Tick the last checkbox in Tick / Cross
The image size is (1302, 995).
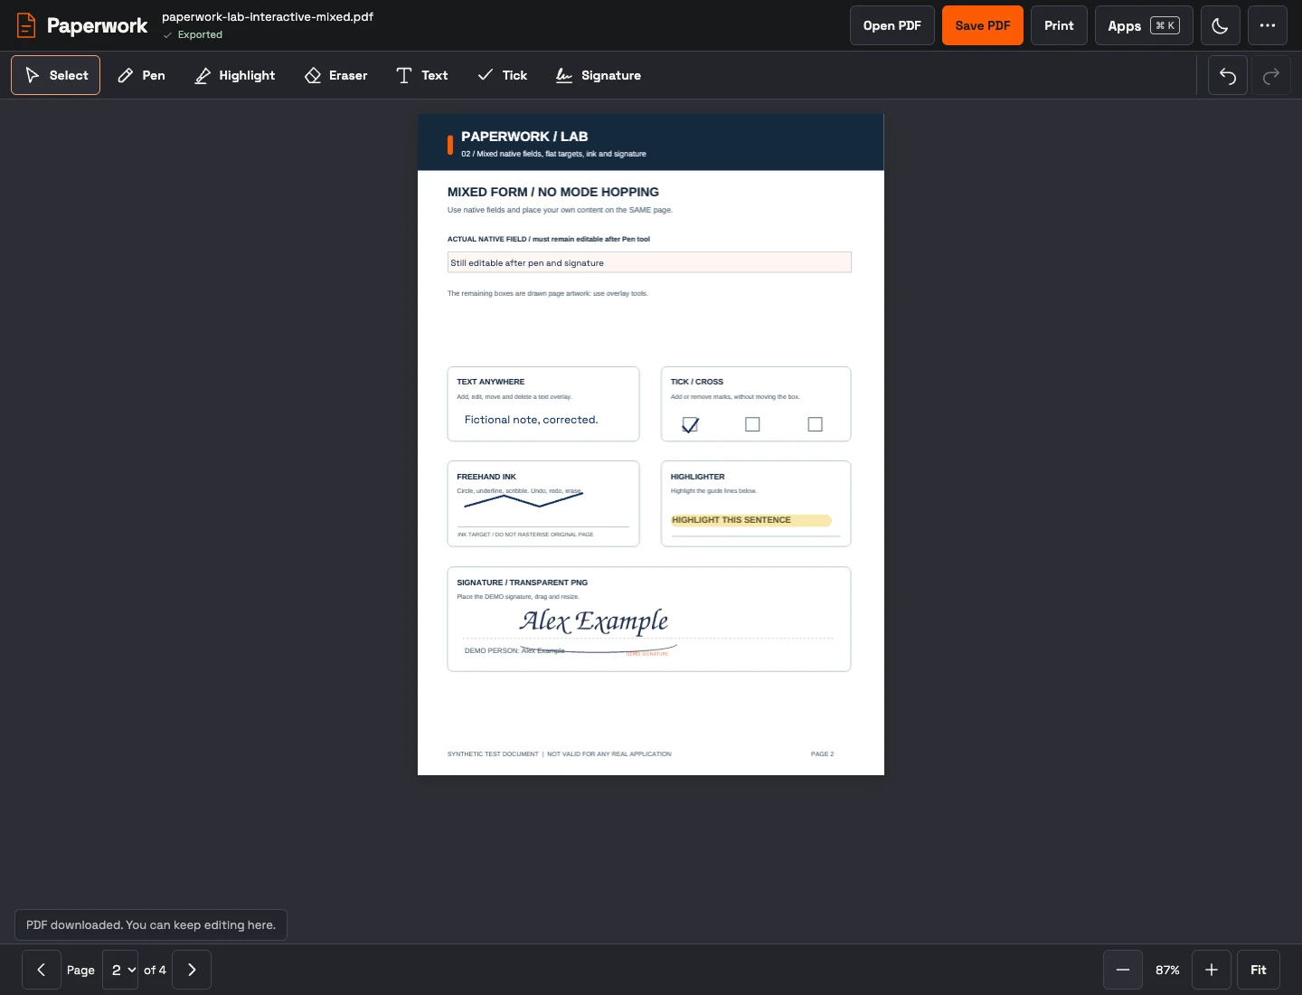815,424
